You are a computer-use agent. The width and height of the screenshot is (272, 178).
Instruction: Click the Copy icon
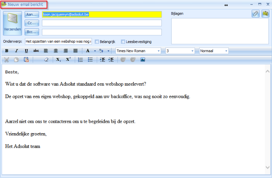[16, 60]
